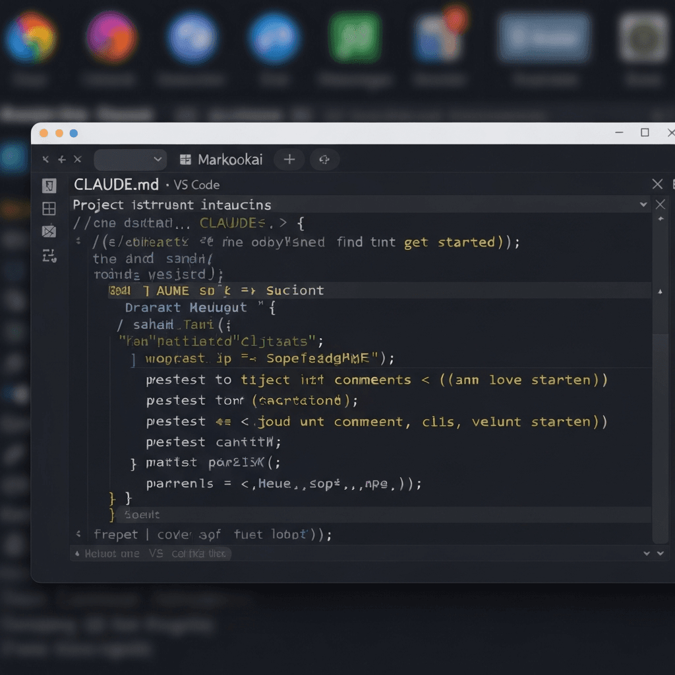Screen dimensions: 675x675
Task: Click the first icon in the editor's left sidebar
Action: (x=49, y=185)
